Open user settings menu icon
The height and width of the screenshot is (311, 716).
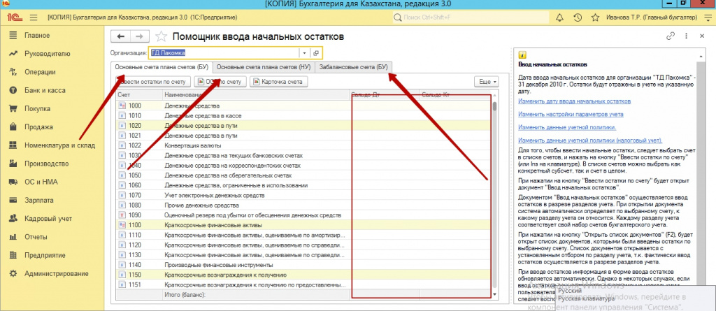[x=708, y=17]
